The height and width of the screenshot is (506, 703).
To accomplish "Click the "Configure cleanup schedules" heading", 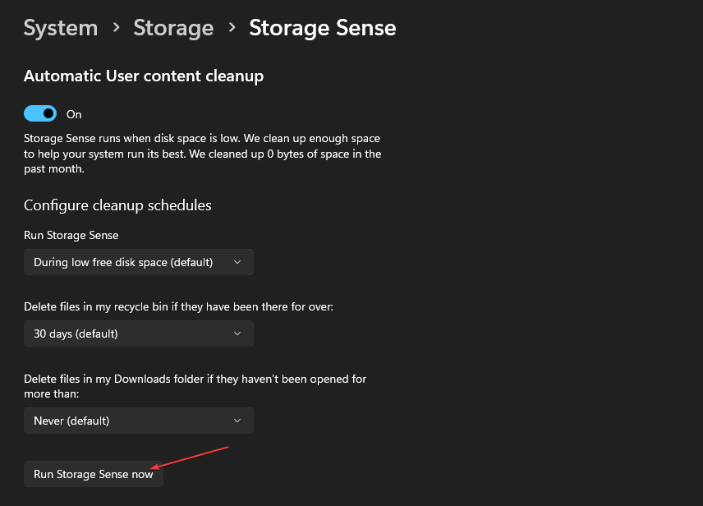I will (x=117, y=205).
